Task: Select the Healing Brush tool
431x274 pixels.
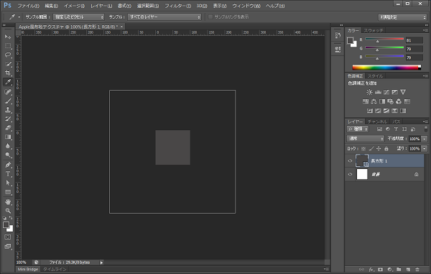Action: pos(8,91)
